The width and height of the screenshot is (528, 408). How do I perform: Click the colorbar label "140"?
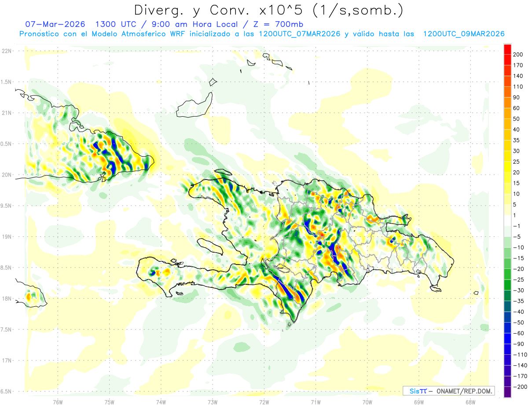click(x=518, y=76)
